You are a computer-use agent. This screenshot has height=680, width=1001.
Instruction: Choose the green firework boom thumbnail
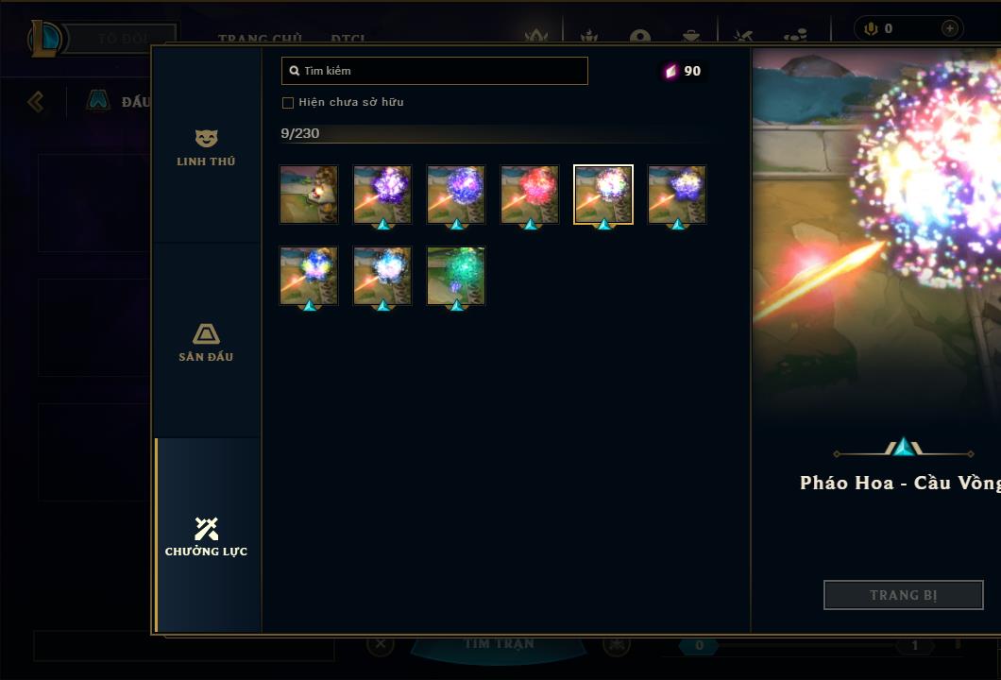coord(456,276)
